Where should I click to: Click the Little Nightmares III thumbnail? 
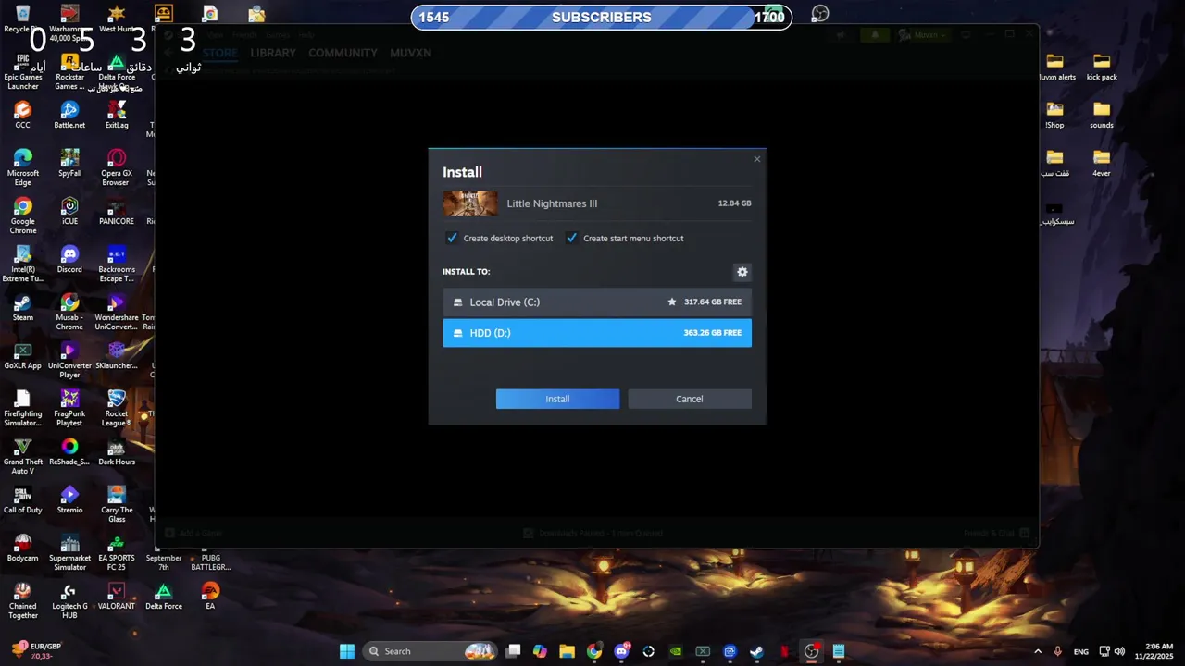tap(470, 203)
